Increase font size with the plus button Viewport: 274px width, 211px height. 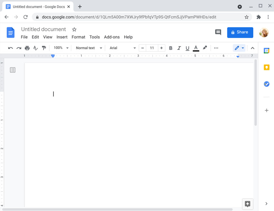[x=161, y=48]
